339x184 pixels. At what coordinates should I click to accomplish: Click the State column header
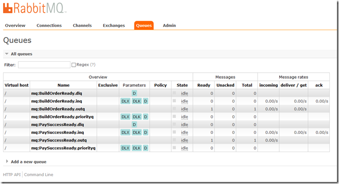182,85
